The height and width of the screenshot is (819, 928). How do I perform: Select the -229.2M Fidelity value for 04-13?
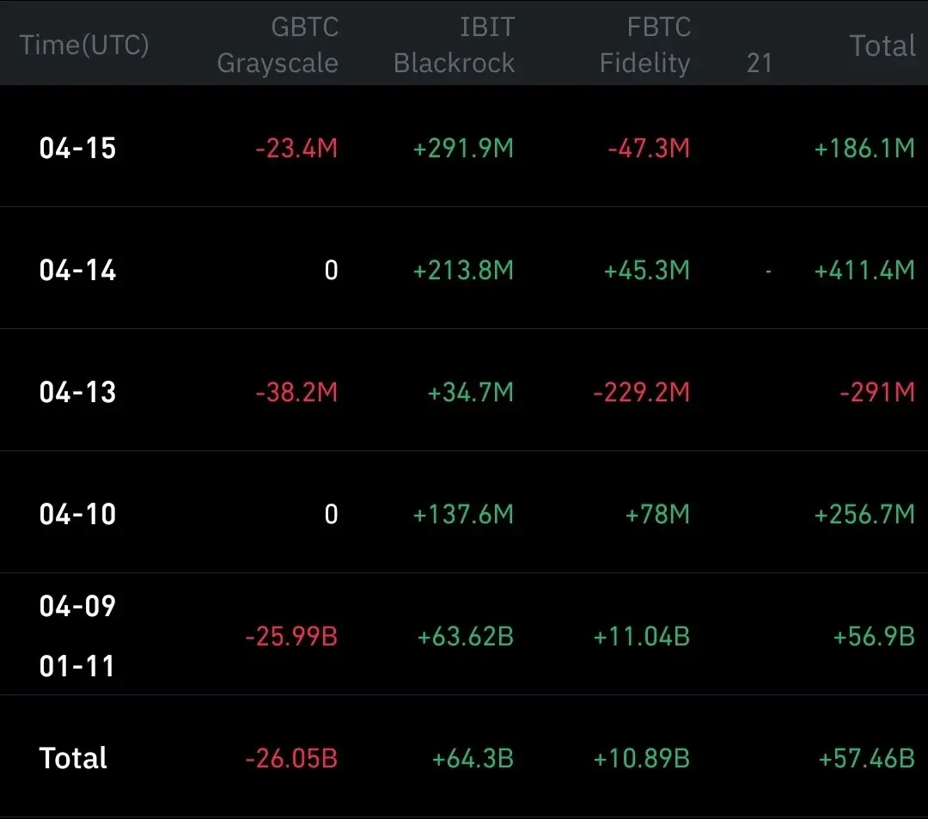pos(641,393)
